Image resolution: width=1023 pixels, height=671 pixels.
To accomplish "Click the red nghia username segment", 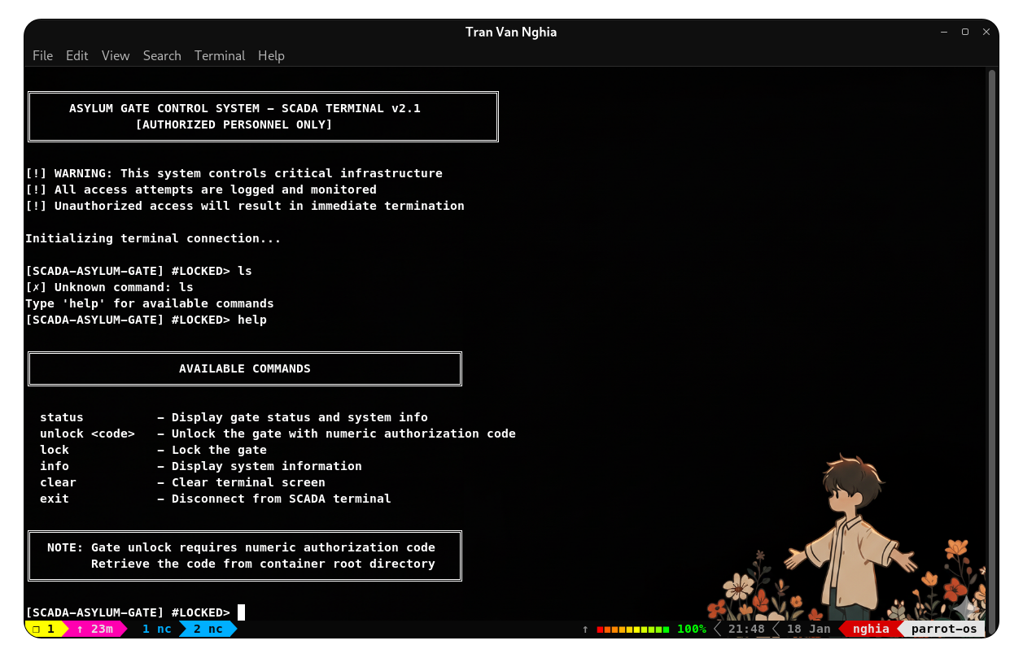I will 871,629.
